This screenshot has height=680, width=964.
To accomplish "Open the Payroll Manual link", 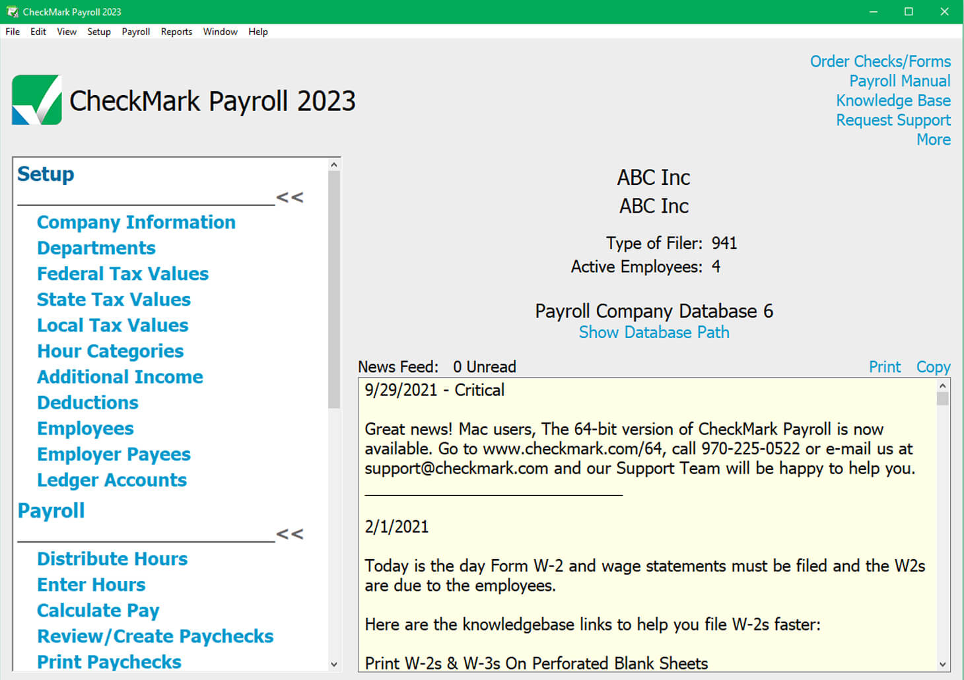I will click(x=900, y=81).
